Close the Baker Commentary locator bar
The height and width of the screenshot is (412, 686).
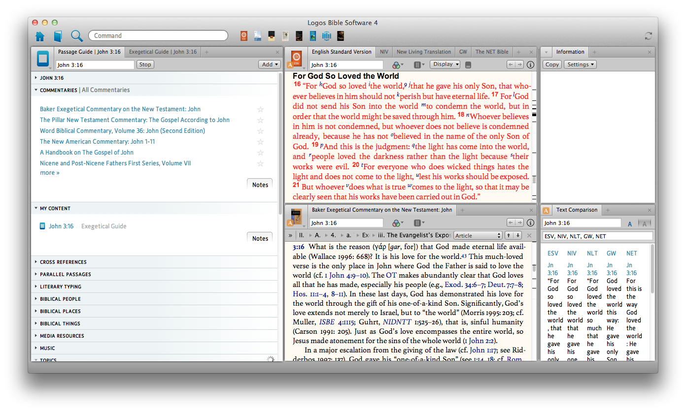pos(530,235)
